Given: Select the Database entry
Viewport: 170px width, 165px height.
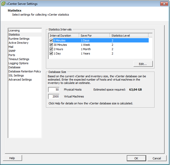Looking at the screenshot, I should (14, 67).
